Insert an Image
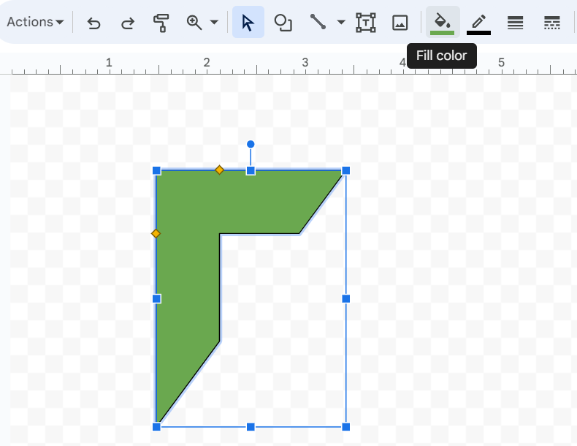Screen dimensions: 577x446 [400, 23]
